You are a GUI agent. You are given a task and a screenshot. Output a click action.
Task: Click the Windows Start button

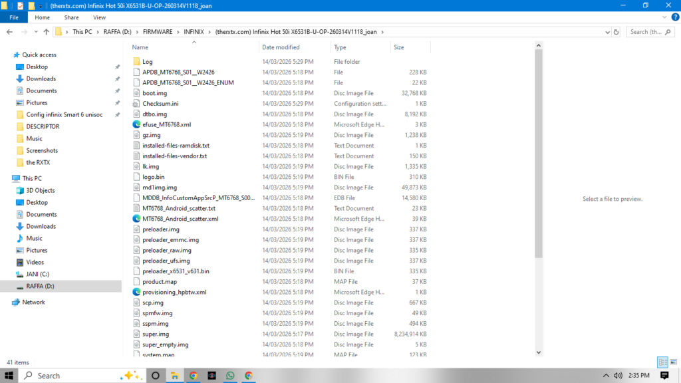click(x=9, y=376)
